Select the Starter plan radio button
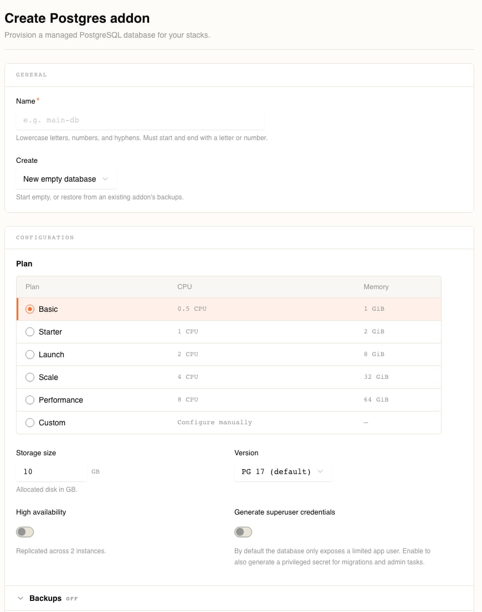The width and height of the screenshot is (482, 612). (x=30, y=332)
